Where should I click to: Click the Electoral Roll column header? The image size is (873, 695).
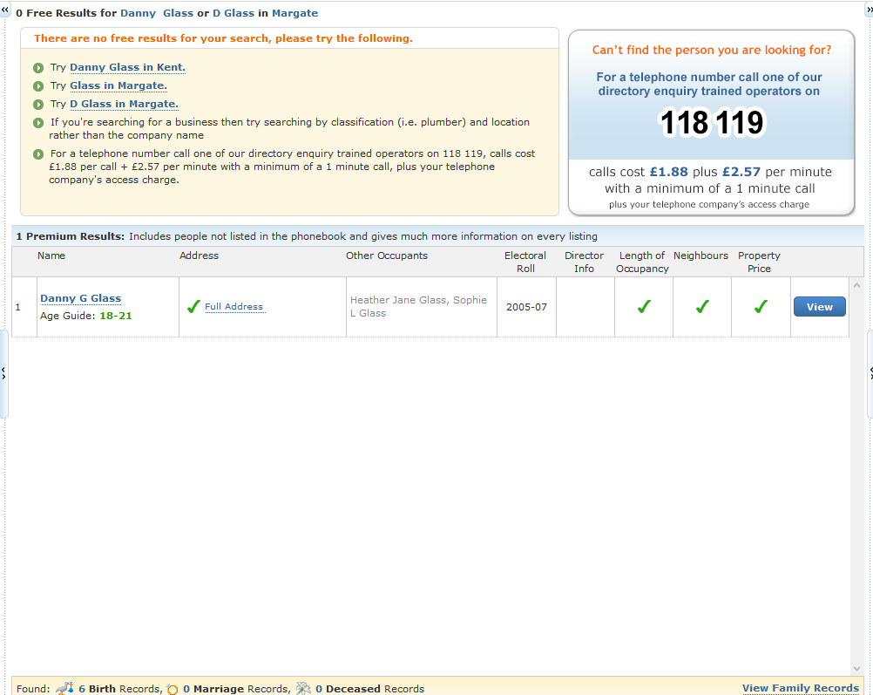tap(525, 262)
